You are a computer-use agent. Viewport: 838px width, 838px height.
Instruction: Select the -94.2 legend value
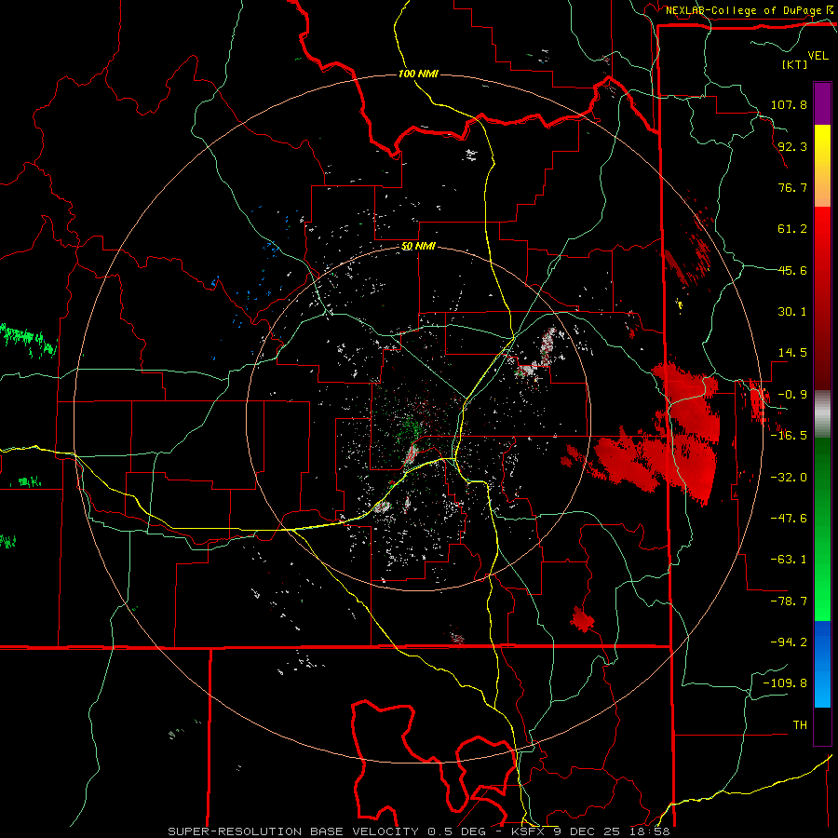789,642
